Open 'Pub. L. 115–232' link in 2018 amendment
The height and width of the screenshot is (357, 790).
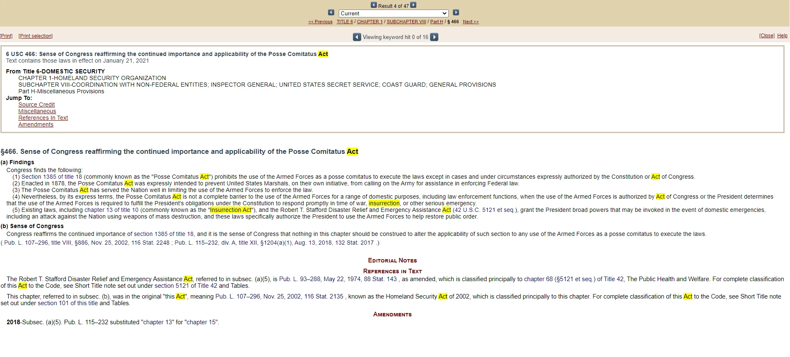(x=86, y=322)
